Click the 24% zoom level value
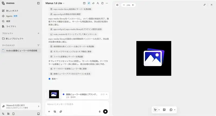The width and height of the screenshot is (216, 116). [x=128, y=5]
